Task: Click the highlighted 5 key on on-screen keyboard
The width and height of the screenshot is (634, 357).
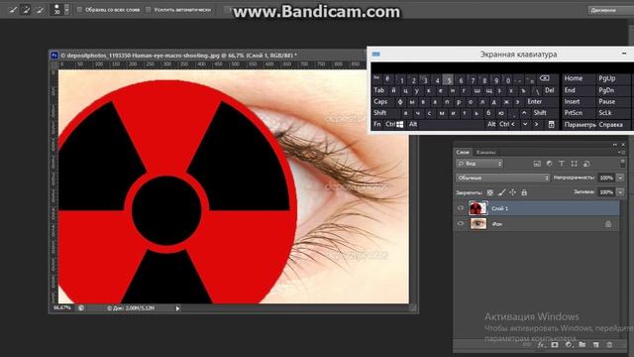Action: click(x=448, y=79)
